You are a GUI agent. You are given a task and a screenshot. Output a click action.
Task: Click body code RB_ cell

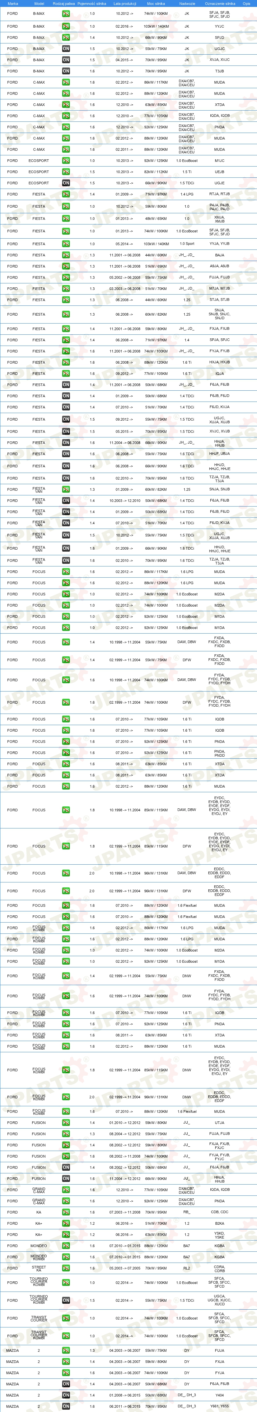click(187, 1212)
